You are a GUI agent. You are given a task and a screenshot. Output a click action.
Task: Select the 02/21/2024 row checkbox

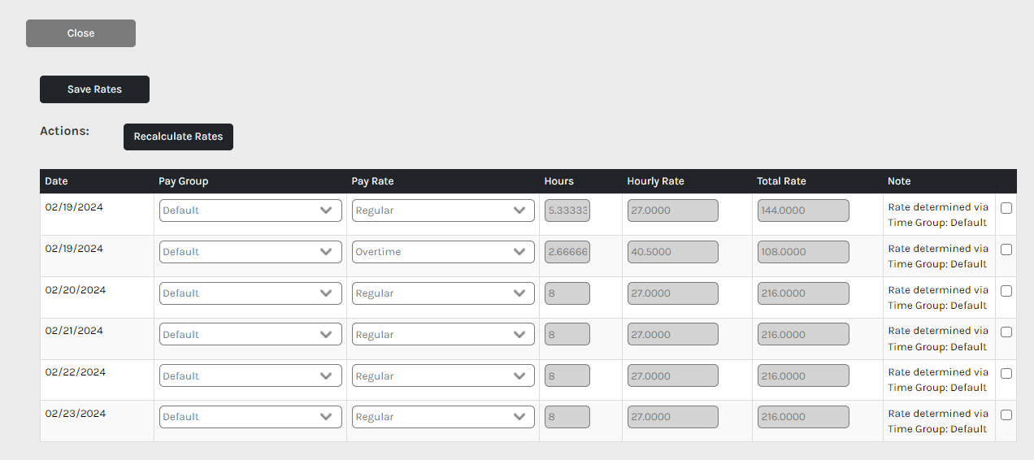pos(1006,332)
